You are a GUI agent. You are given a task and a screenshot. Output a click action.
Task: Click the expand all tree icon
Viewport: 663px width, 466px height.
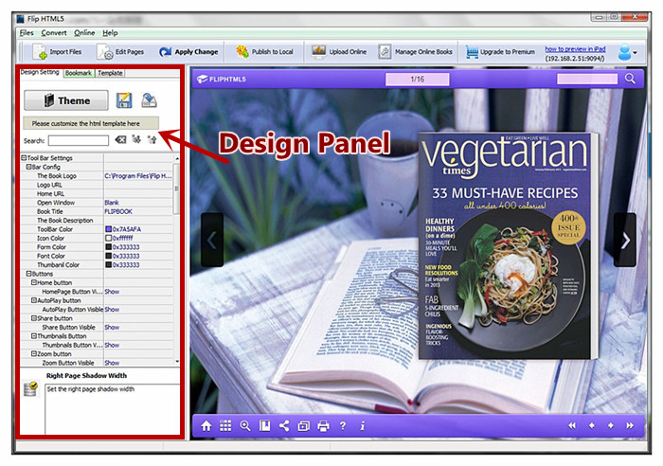pyautogui.click(x=136, y=139)
